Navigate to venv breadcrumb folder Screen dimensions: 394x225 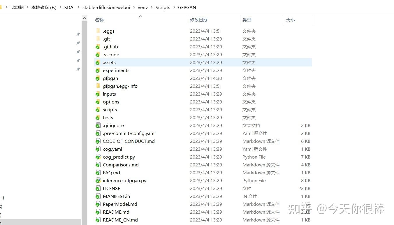(143, 7)
